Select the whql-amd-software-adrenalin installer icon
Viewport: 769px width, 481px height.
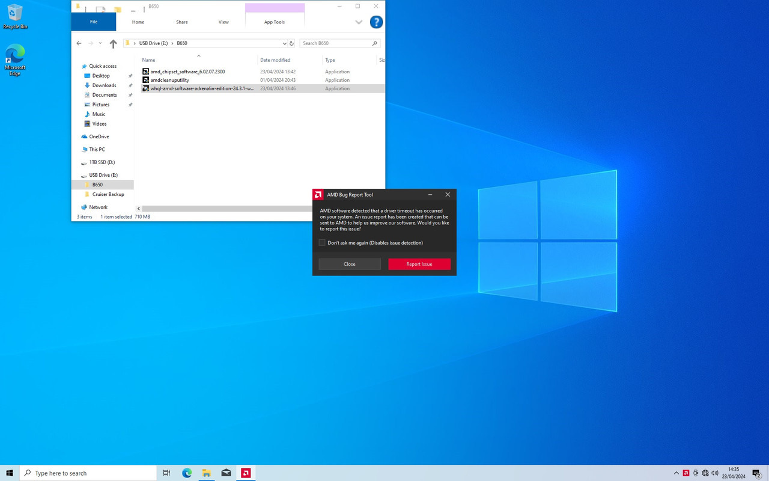coord(145,88)
